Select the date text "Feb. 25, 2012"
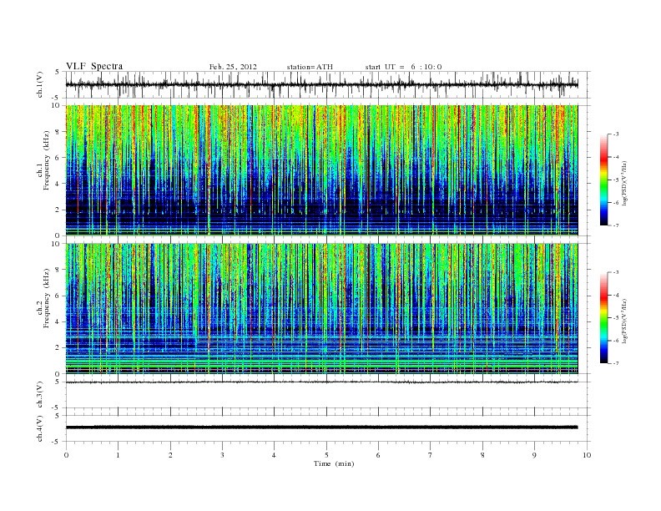 point(233,67)
